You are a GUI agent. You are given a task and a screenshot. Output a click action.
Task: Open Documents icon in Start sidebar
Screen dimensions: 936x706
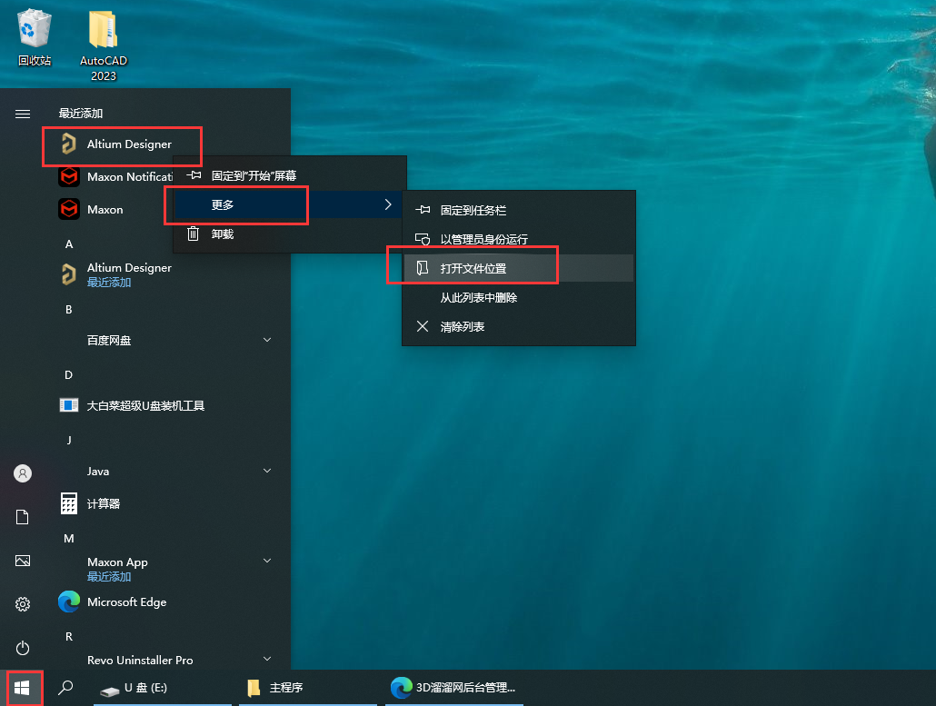23,517
